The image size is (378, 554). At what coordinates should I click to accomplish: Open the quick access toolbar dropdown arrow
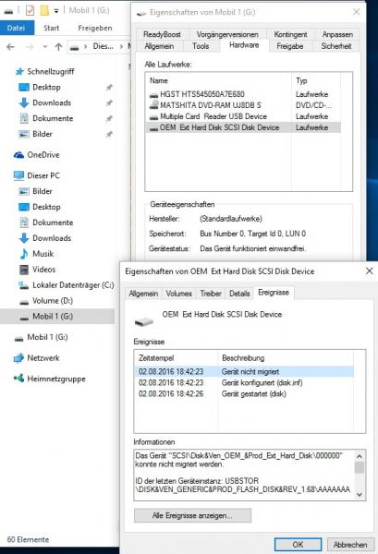pos(56,11)
